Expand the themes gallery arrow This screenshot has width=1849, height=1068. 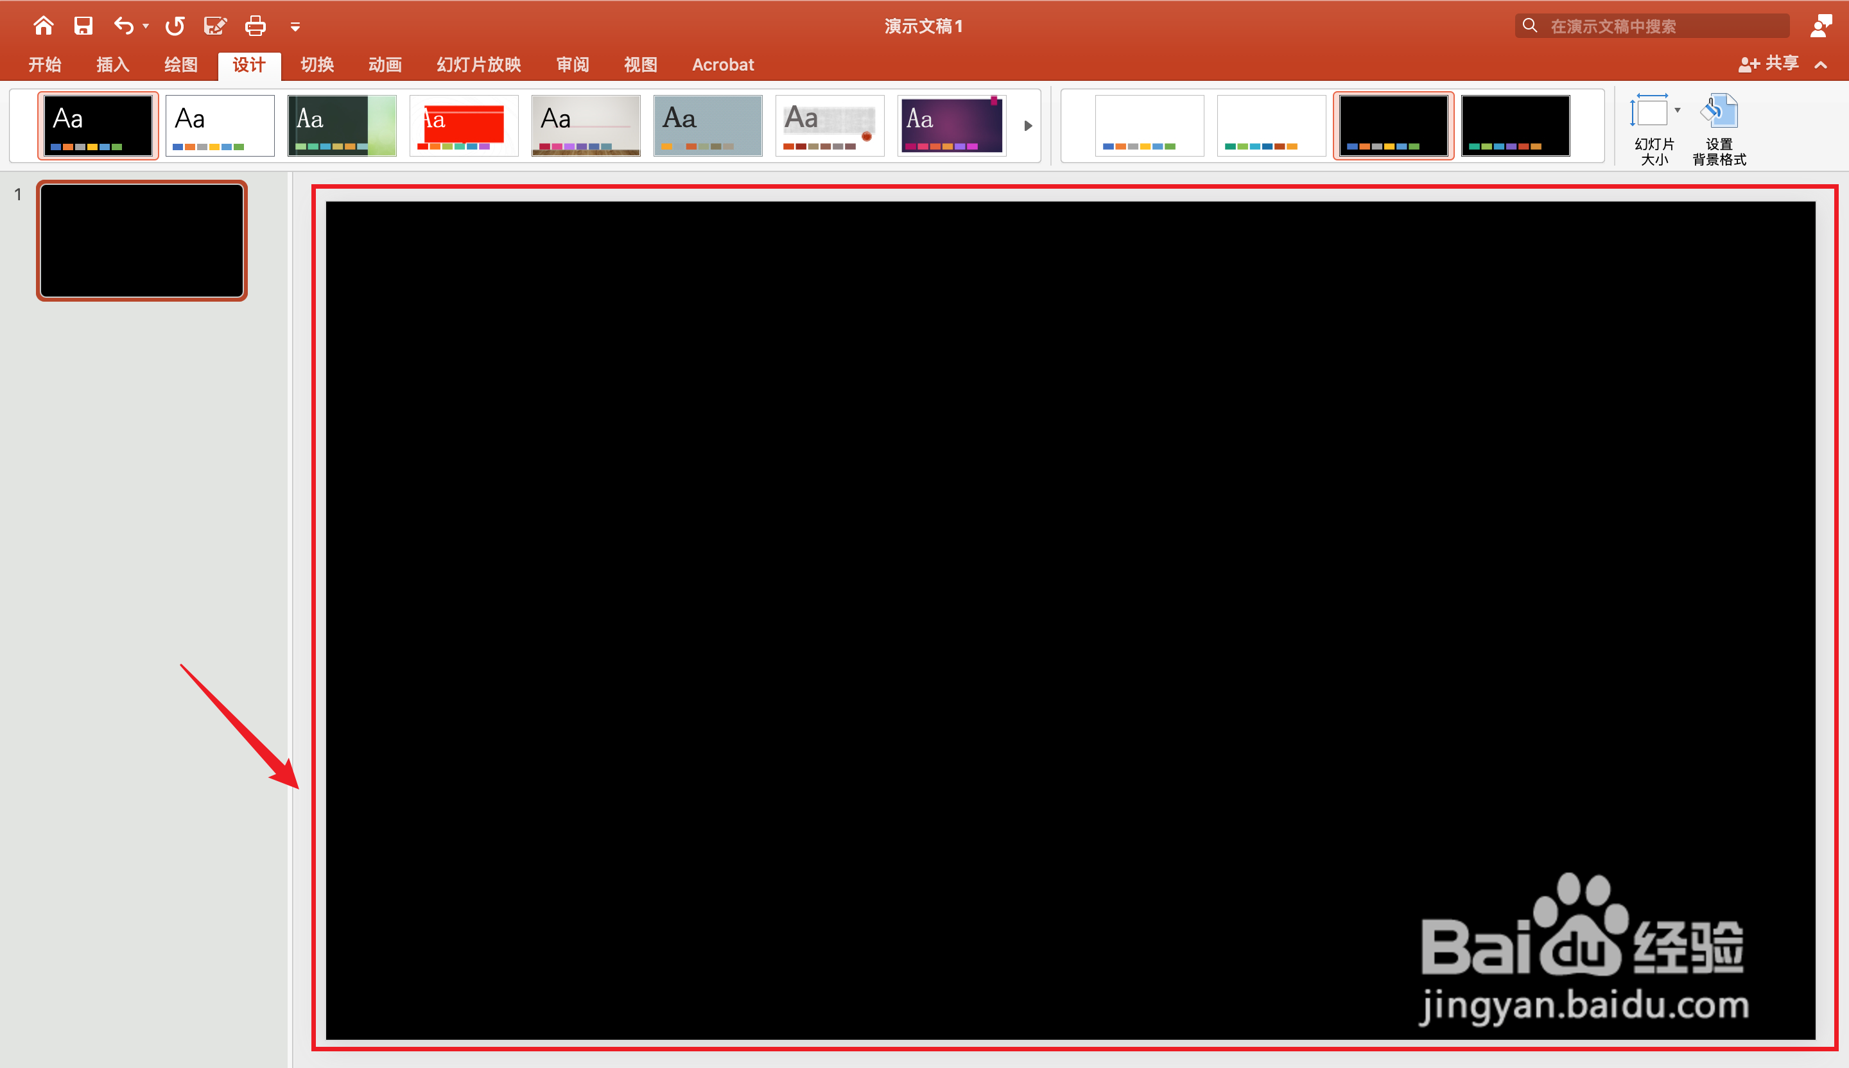coord(1028,125)
